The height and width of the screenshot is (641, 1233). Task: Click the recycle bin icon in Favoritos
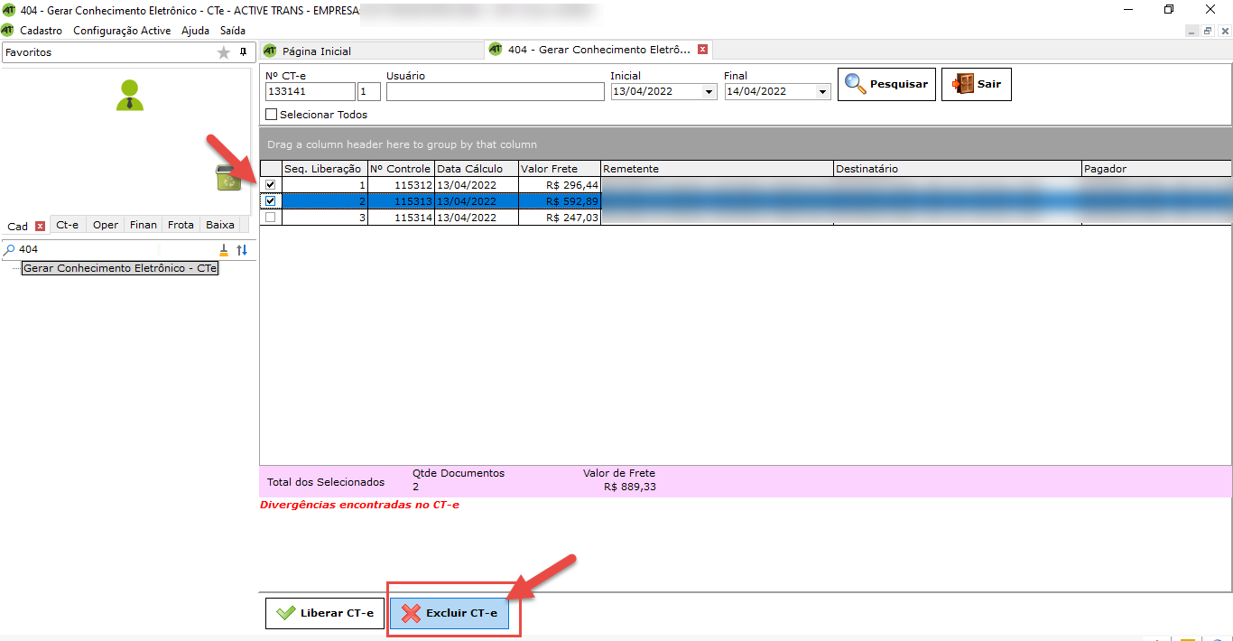pyautogui.click(x=228, y=178)
